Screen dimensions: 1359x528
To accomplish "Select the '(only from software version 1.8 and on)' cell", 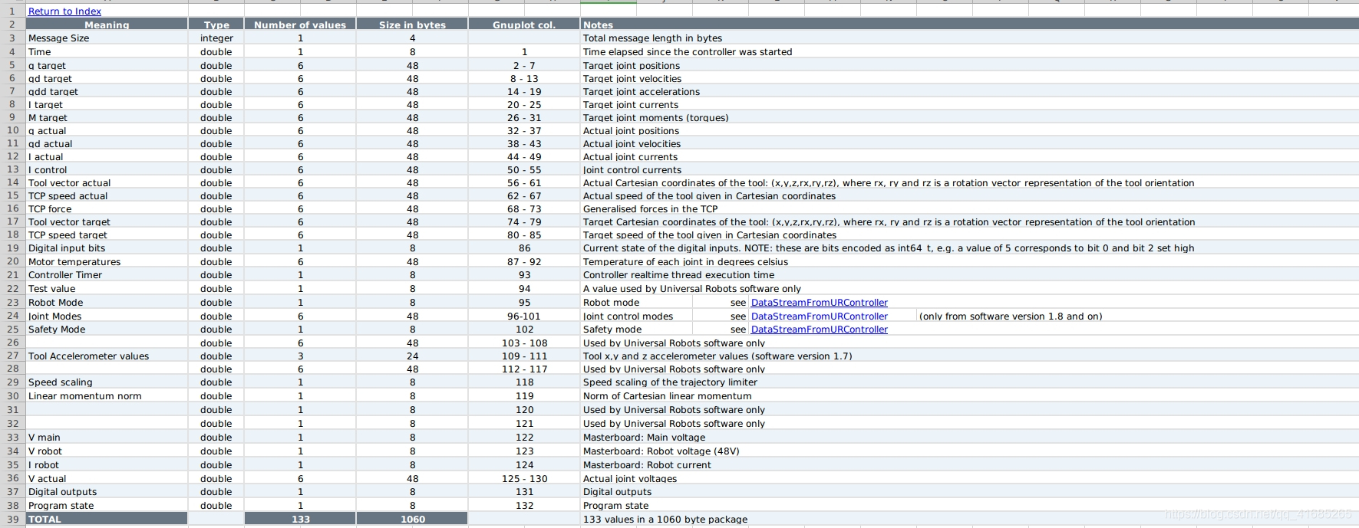I will tap(1011, 316).
